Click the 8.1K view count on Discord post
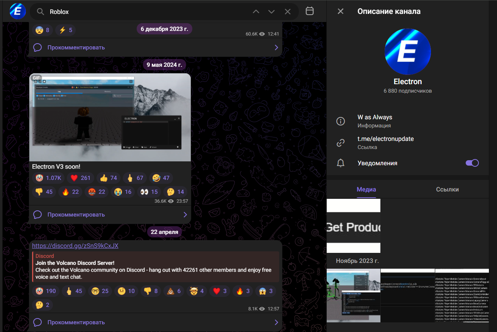 pos(253,309)
